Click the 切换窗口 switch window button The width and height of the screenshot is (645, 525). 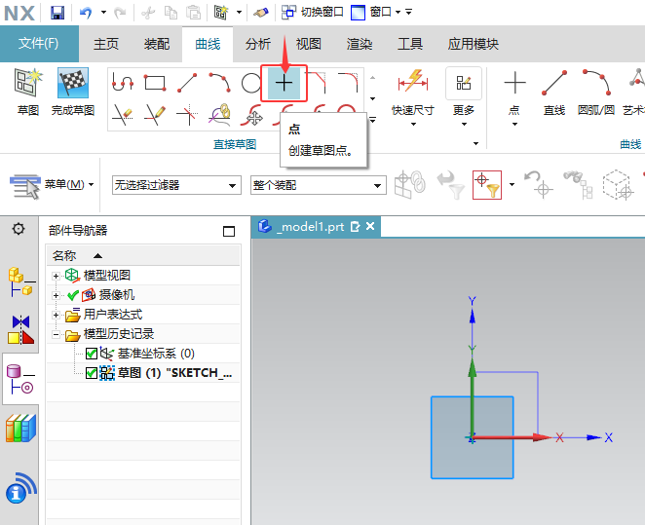[x=312, y=13]
